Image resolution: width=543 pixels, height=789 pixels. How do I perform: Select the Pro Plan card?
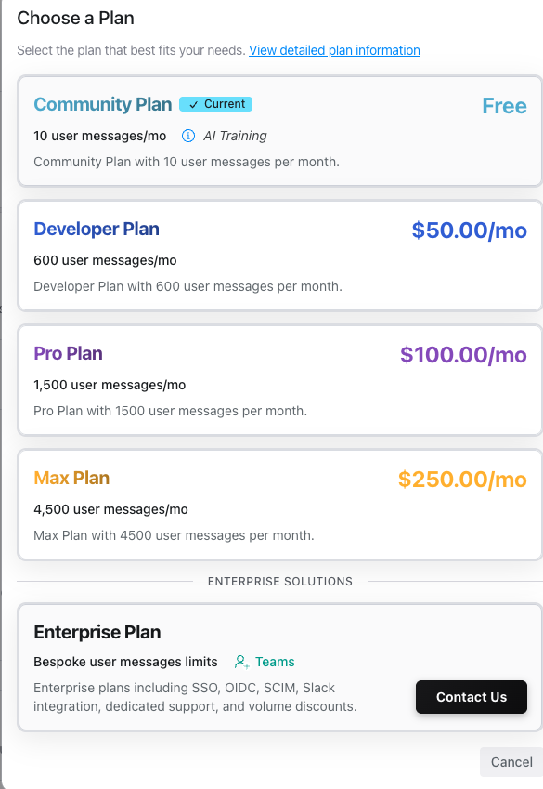click(x=279, y=380)
